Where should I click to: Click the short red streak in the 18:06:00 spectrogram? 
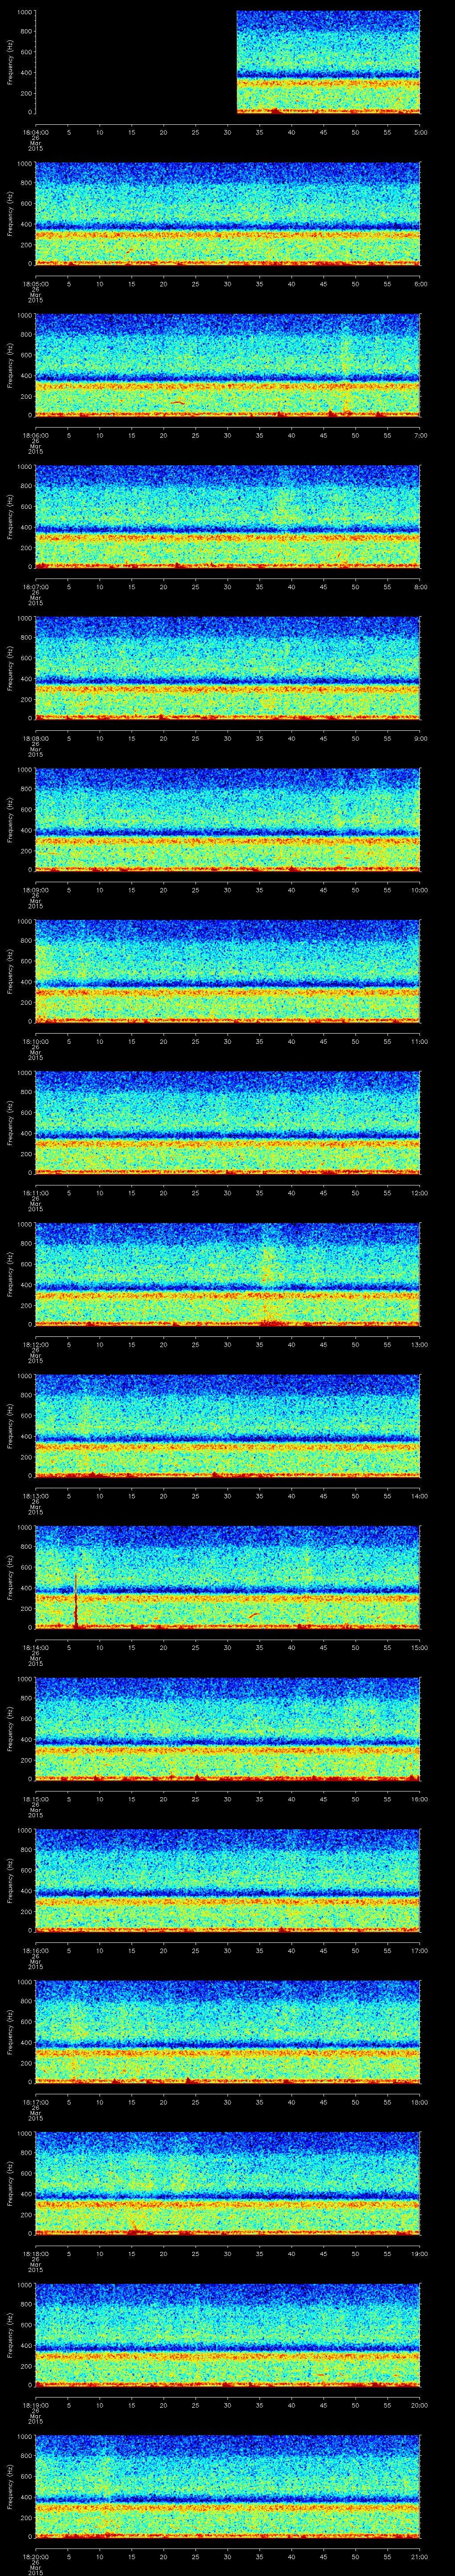click(178, 402)
